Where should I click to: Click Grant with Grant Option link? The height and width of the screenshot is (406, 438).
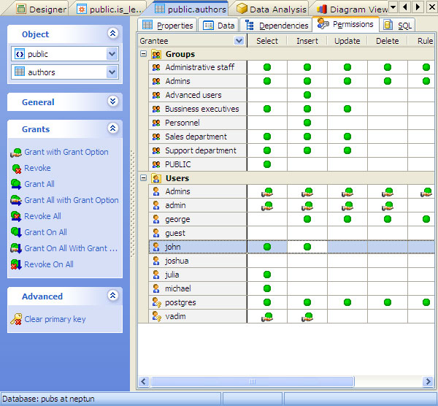(x=66, y=153)
